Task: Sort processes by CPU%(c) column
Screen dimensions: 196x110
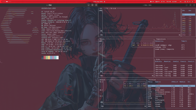Action: click(175, 82)
